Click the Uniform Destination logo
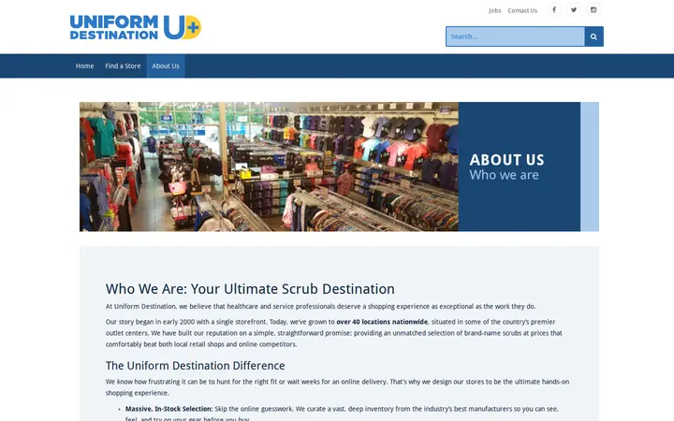Screen dimensions: 674x421 point(136,27)
